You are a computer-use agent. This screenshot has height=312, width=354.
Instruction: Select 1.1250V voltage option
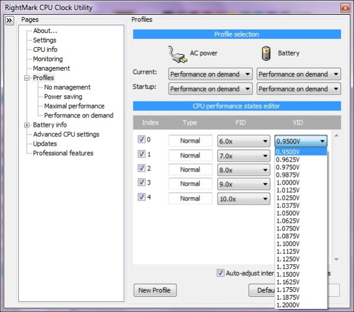pos(301,259)
